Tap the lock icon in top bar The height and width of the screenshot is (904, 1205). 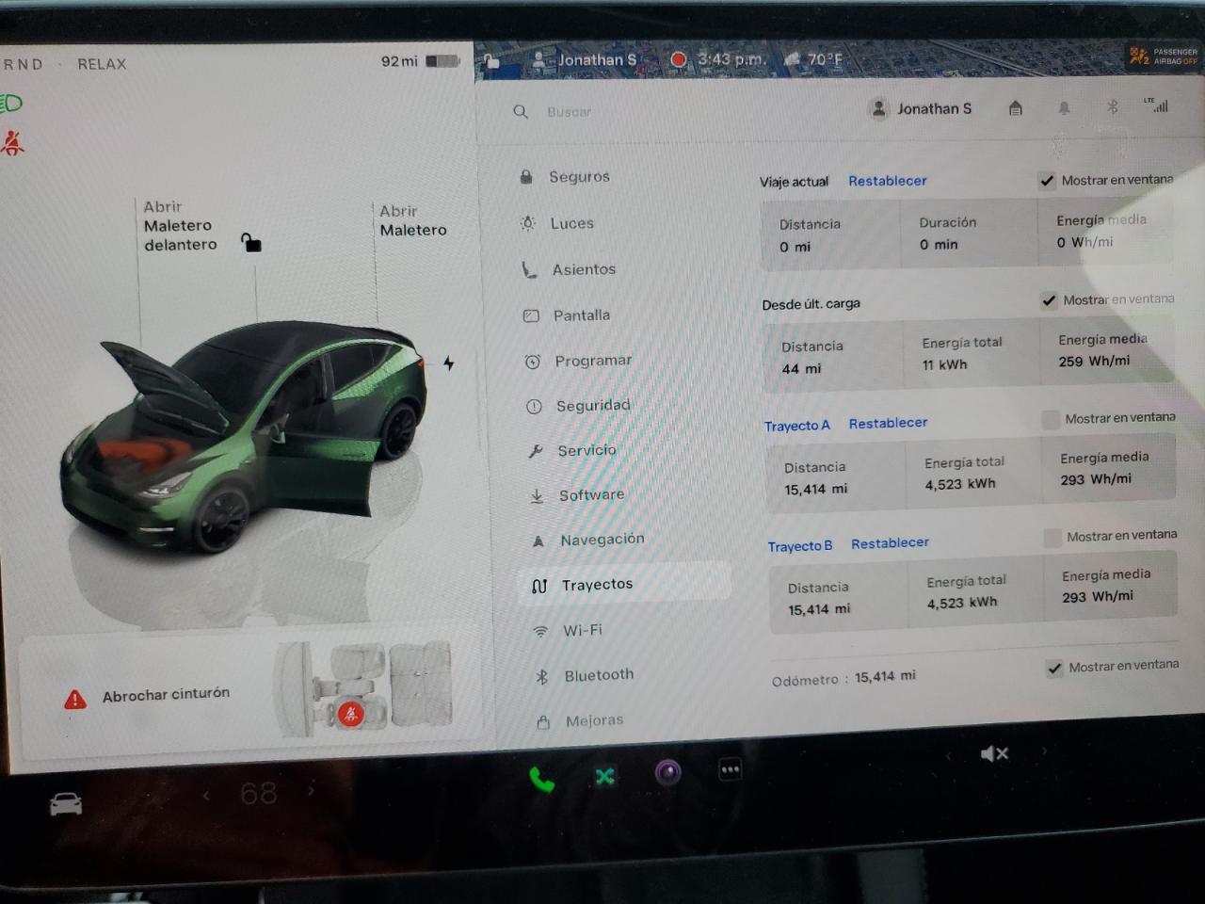coord(490,61)
